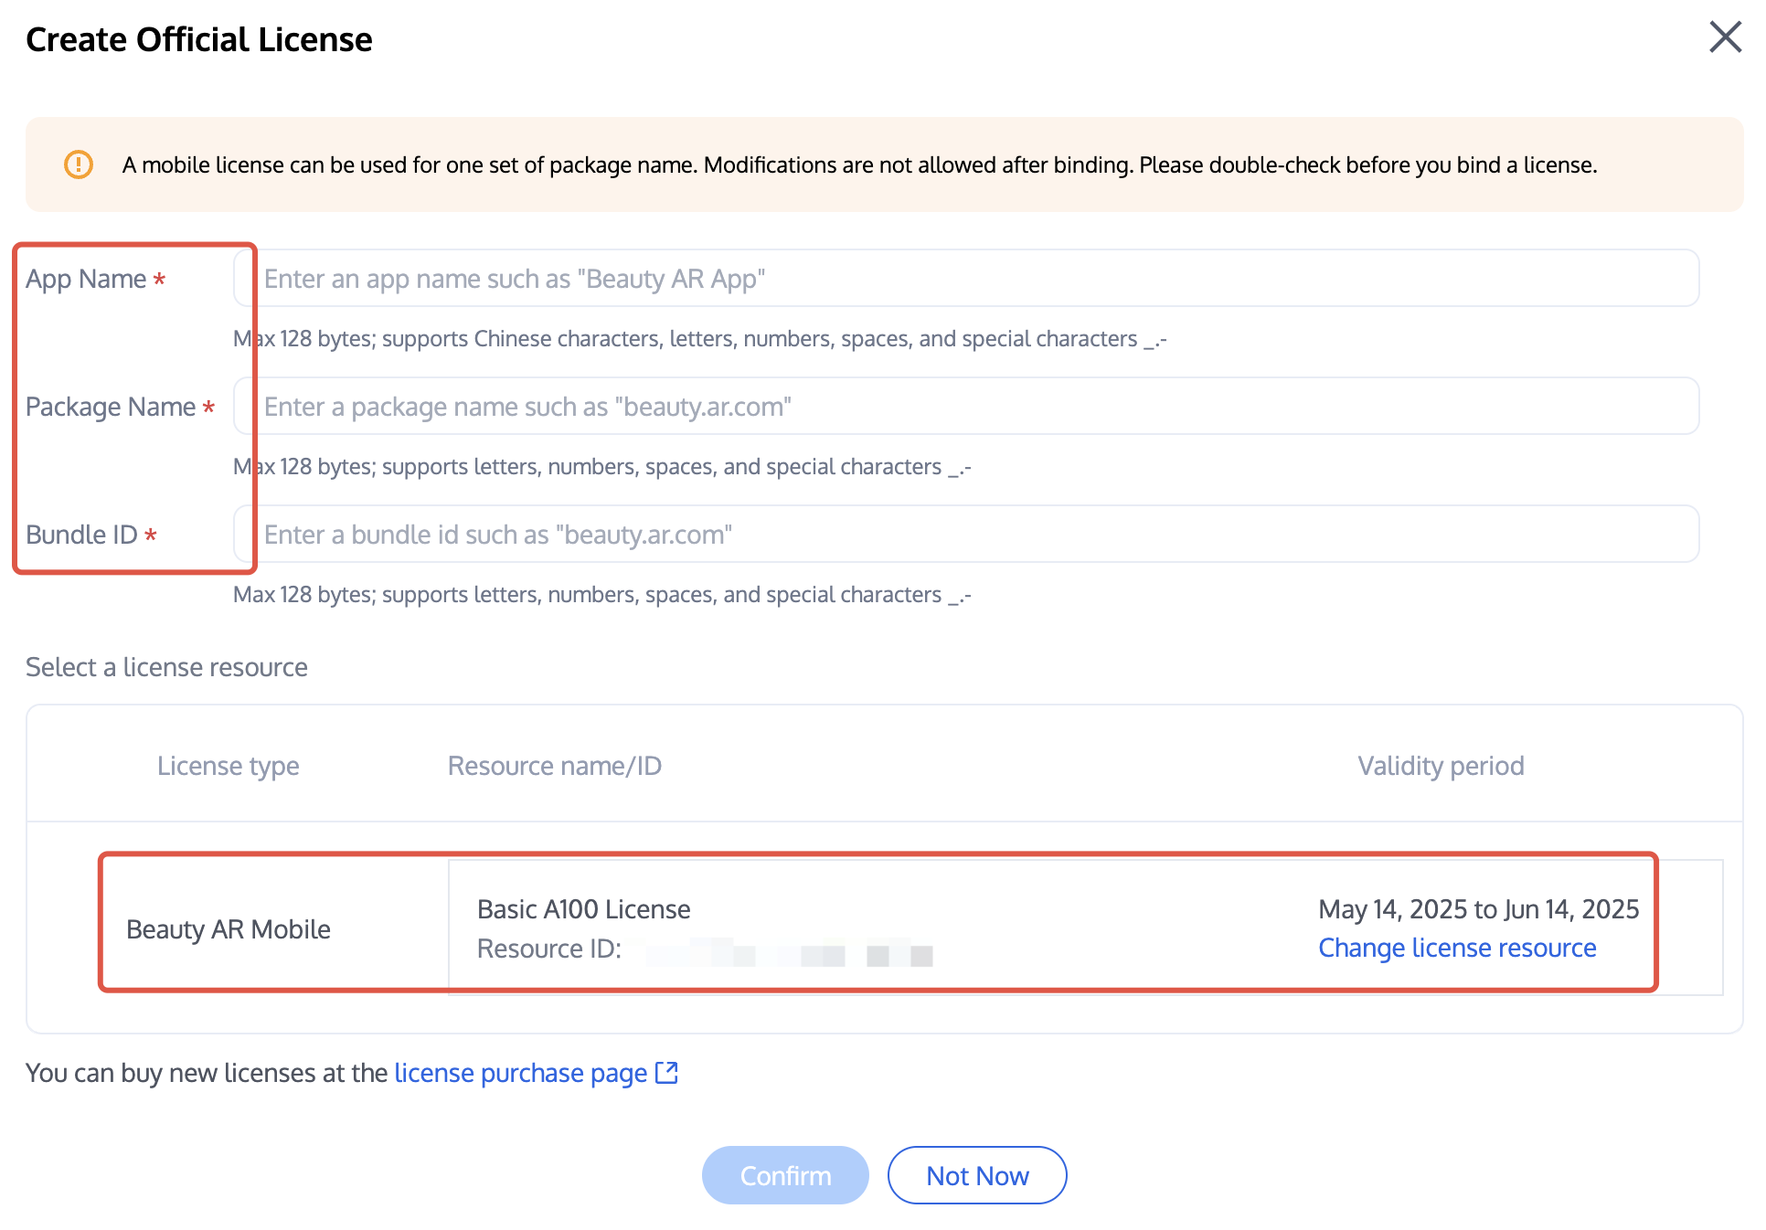This screenshot has width=1766, height=1230.
Task: Click the Beauty AR Mobile license type cell
Action: tap(229, 929)
